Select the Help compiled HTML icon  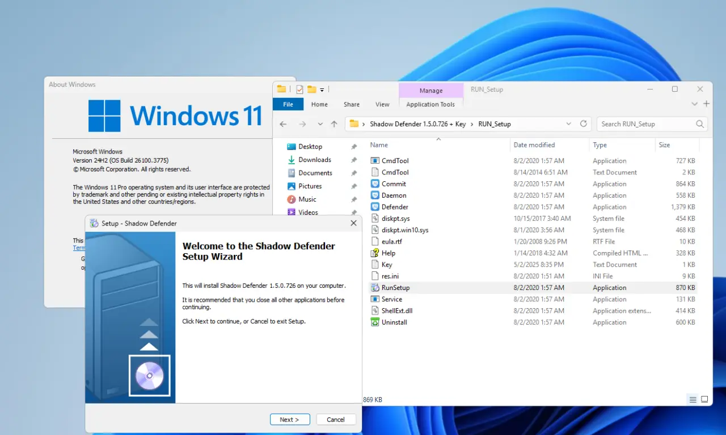point(374,253)
